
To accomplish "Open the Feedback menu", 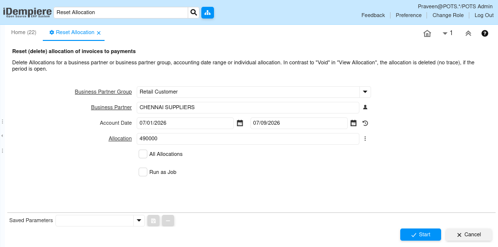I will pos(373,15).
